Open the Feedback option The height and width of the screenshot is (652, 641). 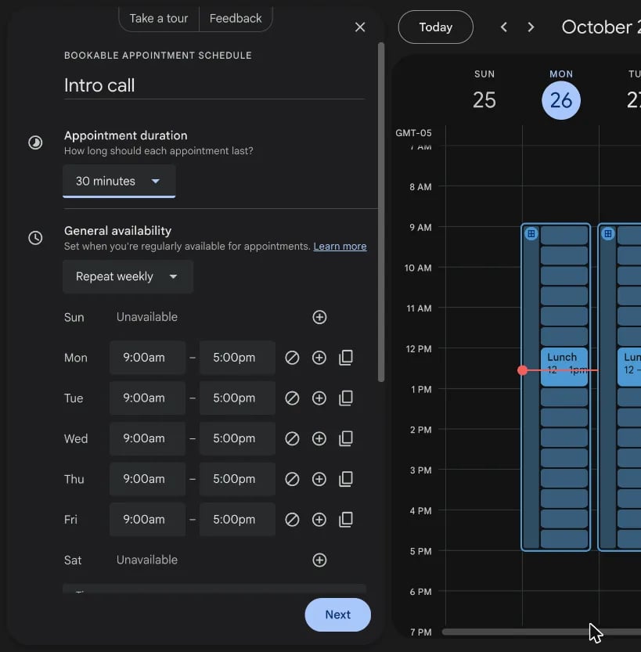pyautogui.click(x=236, y=19)
